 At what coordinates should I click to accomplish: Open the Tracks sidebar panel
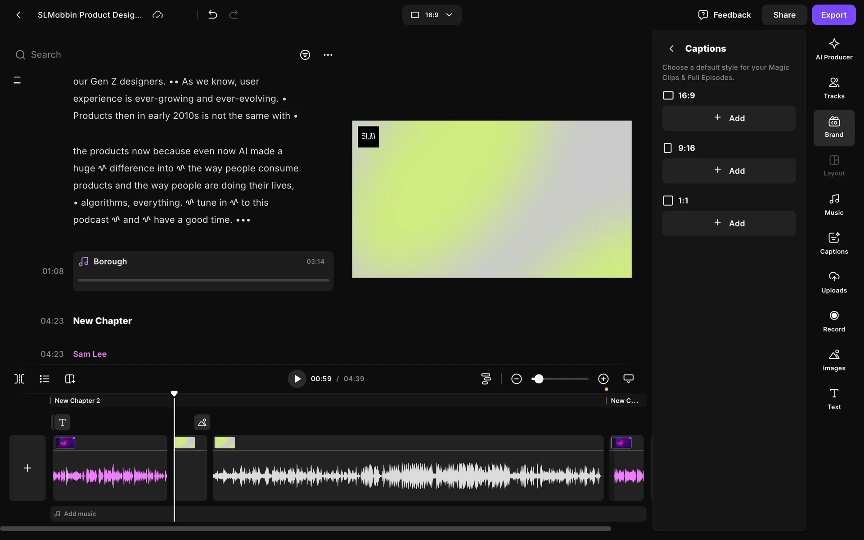point(833,88)
